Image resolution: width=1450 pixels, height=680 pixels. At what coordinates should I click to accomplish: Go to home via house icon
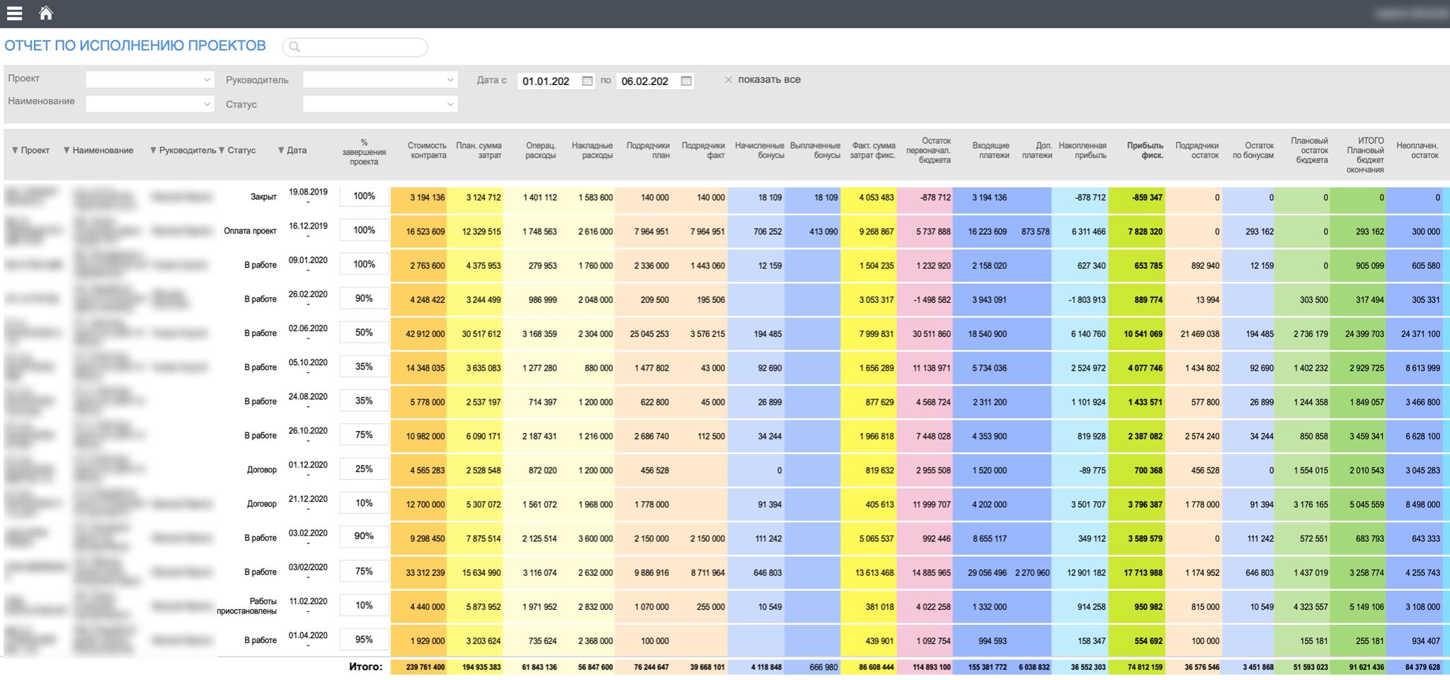(x=46, y=13)
